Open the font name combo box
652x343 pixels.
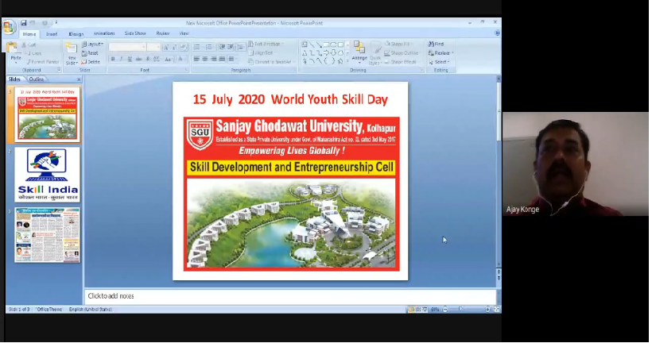pos(127,48)
